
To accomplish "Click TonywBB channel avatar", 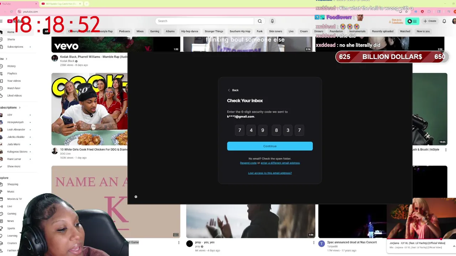I will [322, 244].
